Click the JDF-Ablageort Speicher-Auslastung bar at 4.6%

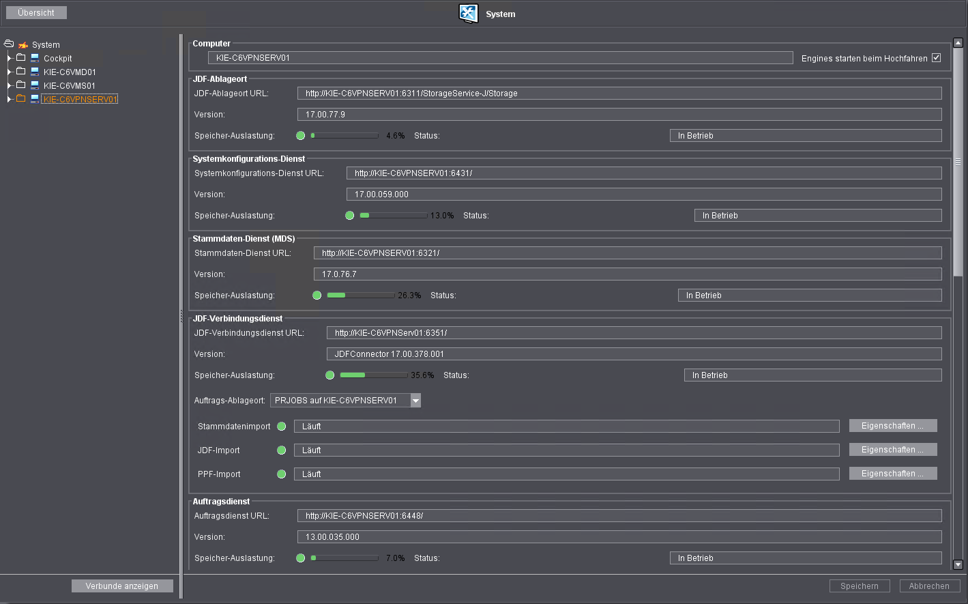pyautogui.click(x=344, y=136)
